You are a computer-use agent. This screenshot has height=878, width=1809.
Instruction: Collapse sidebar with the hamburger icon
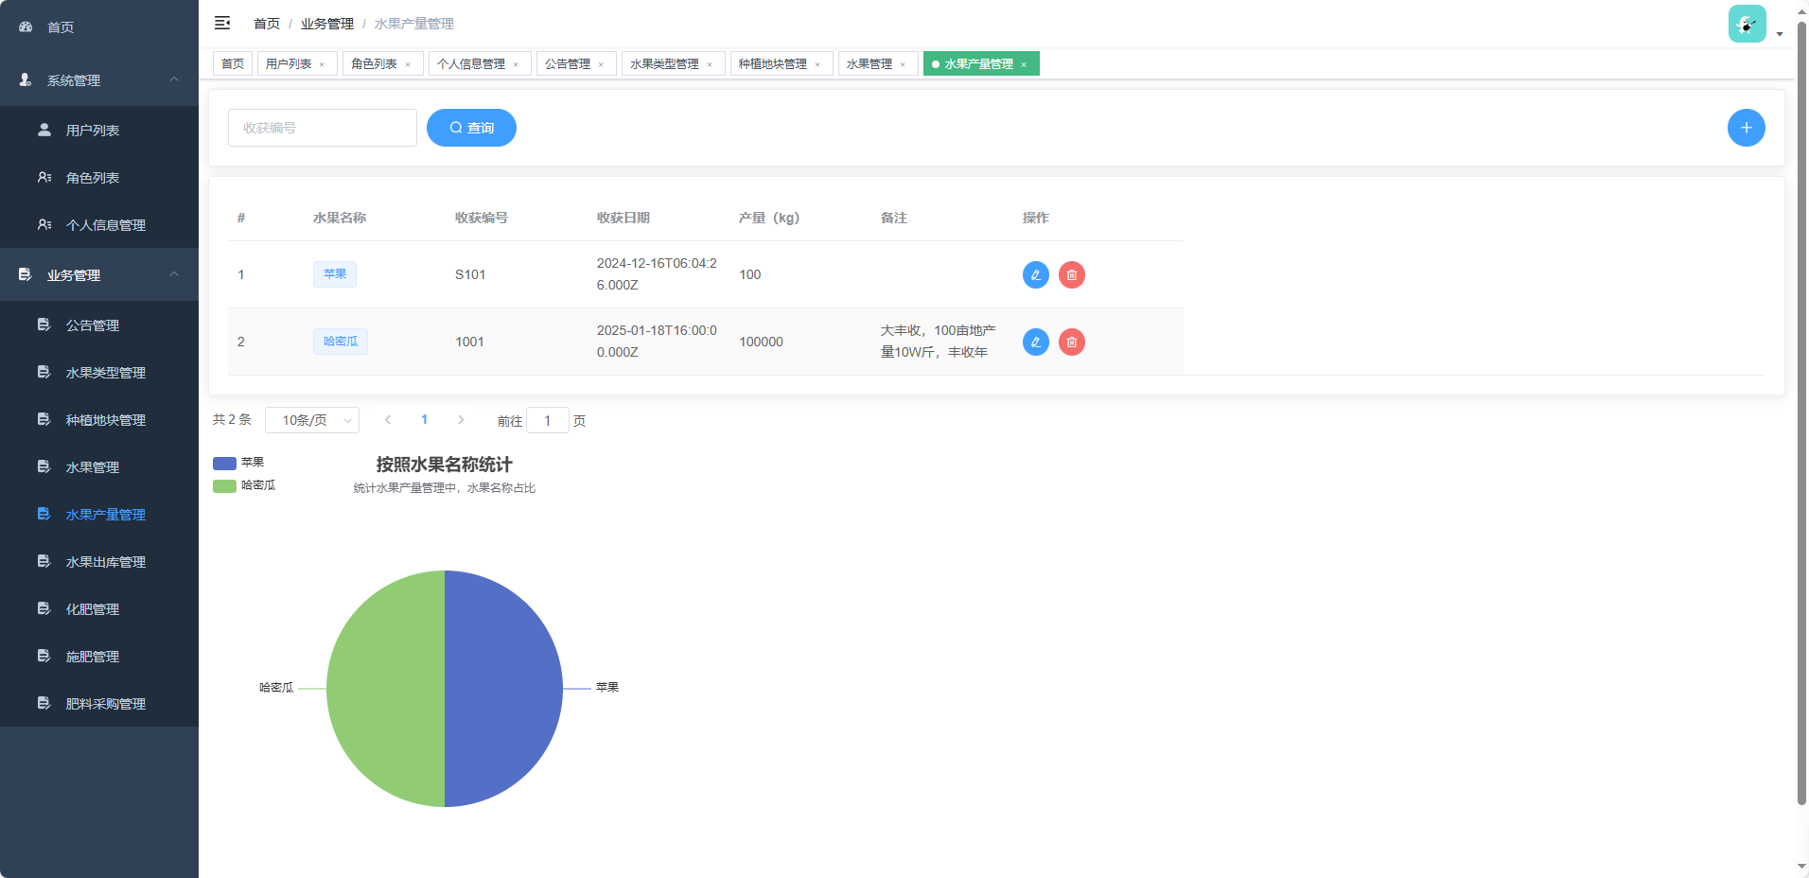point(222,23)
